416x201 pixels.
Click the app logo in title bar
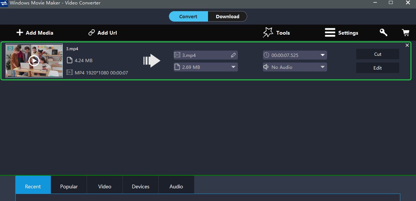(x=4, y=3)
